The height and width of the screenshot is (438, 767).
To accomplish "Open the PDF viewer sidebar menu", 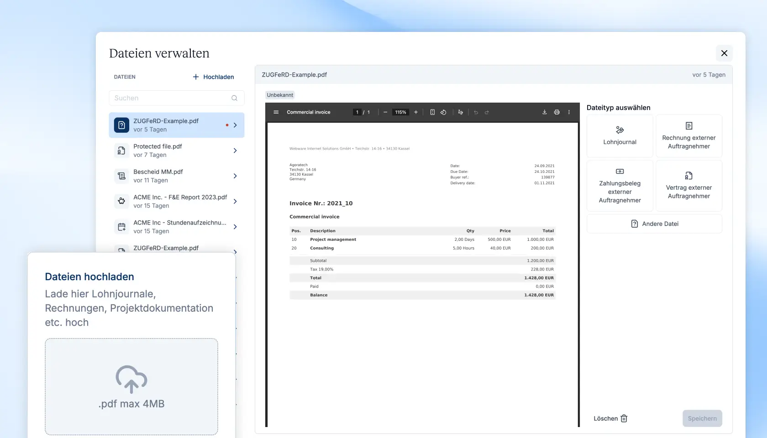I will (x=276, y=112).
